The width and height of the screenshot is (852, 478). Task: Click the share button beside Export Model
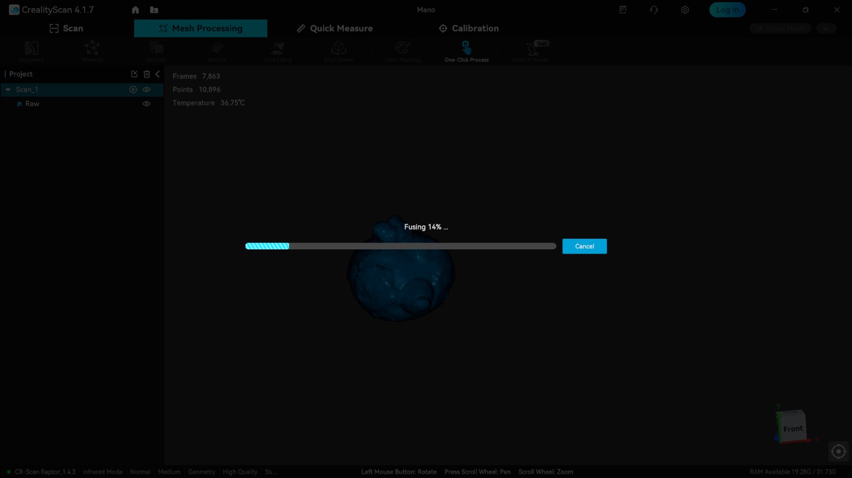pos(826,28)
